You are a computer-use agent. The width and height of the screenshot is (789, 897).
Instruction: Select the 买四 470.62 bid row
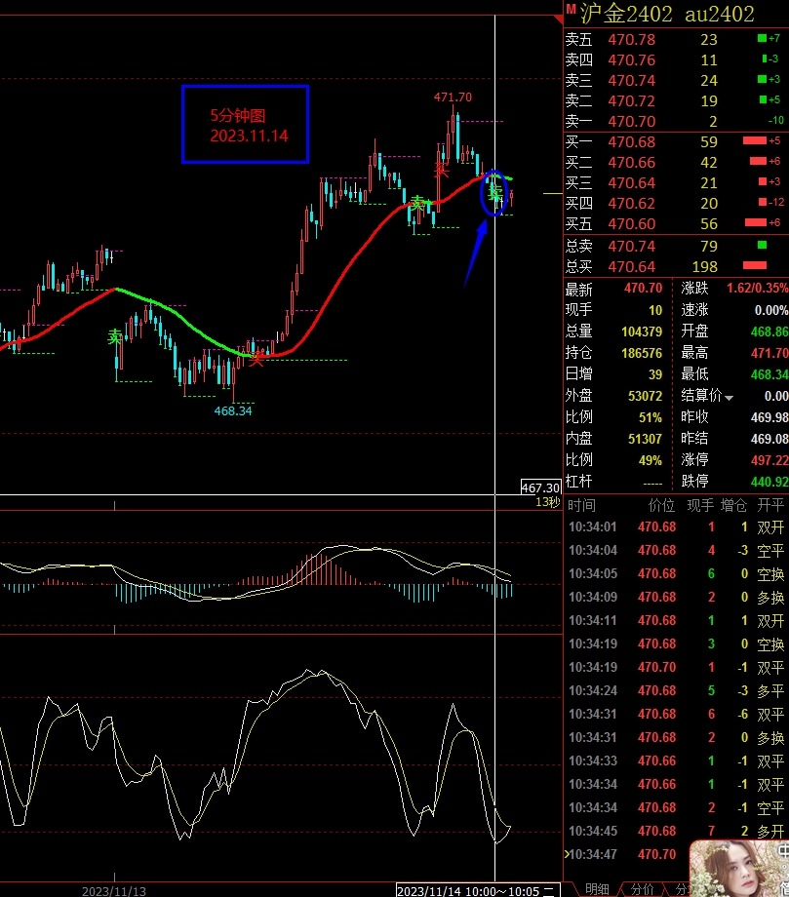676,204
